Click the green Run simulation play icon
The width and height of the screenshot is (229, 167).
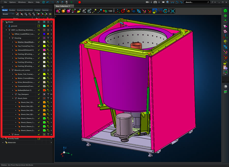(x=71, y=2)
